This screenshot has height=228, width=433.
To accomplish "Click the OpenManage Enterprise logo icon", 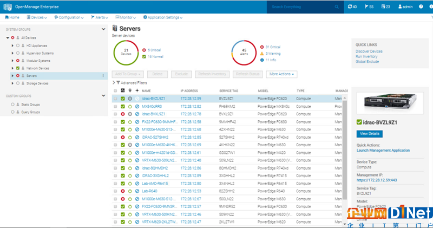I will click(8, 7).
